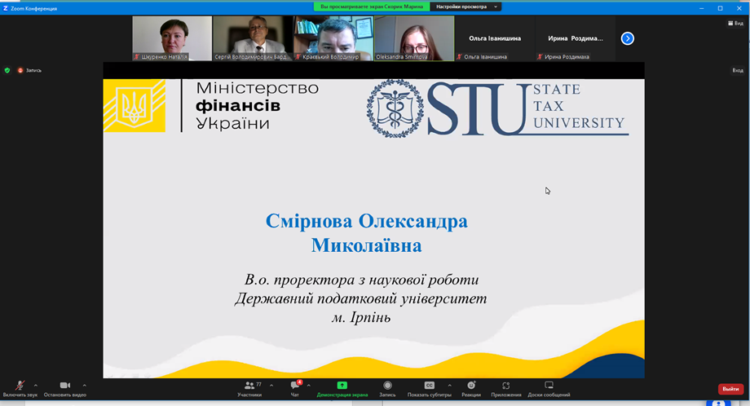Image resolution: width=750 pixels, height=406 pixels.
Task: Click the slide text м. Ірпінь
Action: pyautogui.click(x=361, y=317)
